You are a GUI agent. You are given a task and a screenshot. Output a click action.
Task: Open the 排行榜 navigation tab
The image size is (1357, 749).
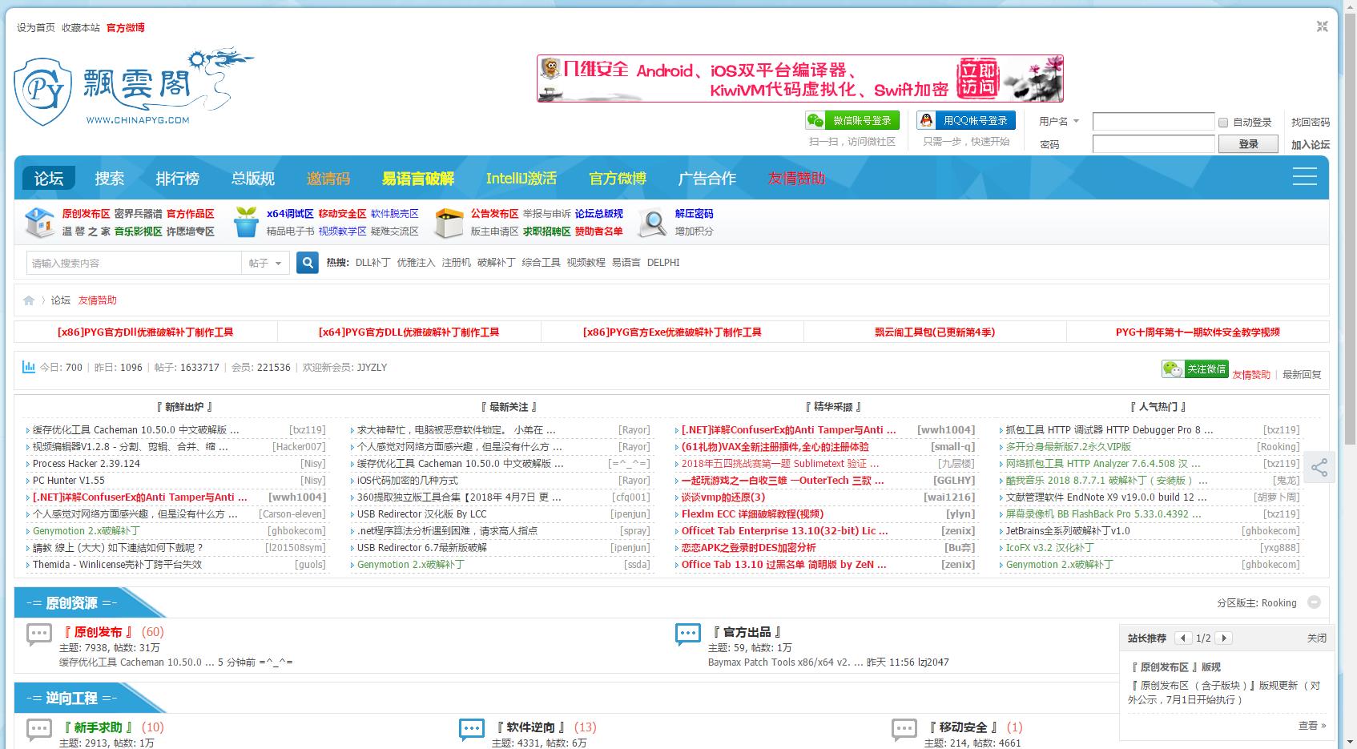click(177, 178)
